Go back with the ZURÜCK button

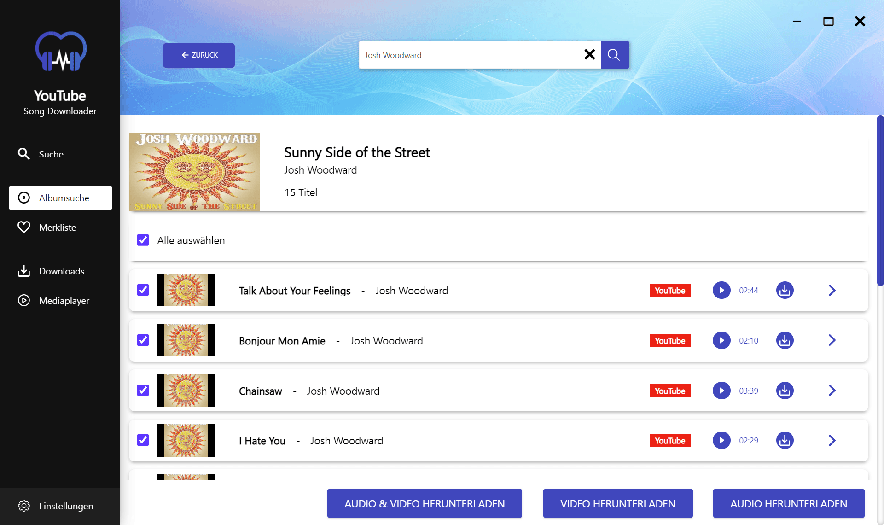click(199, 55)
